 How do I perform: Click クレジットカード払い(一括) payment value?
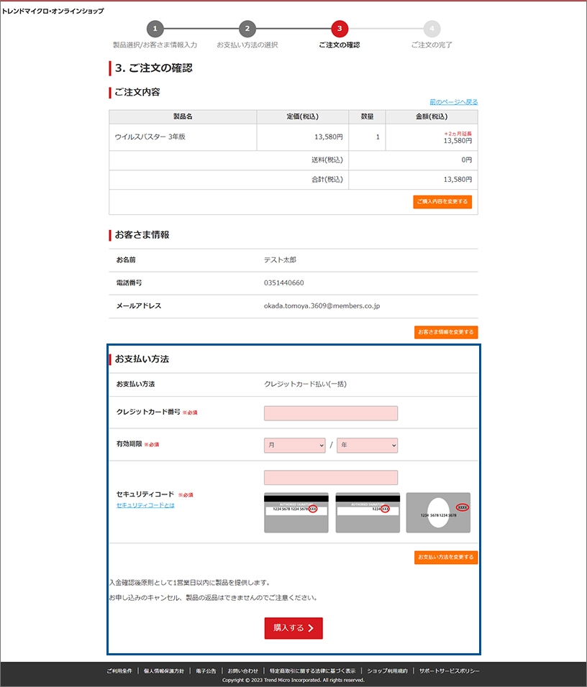pyautogui.click(x=305, y=384)
